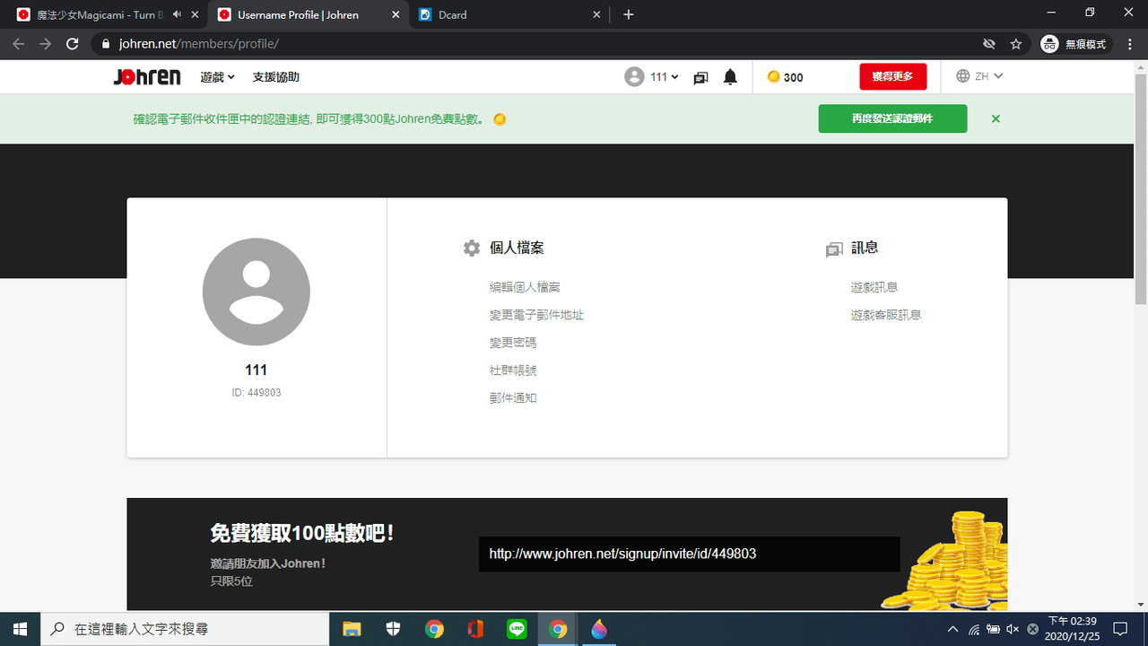Screen dimensions: 1148x646
Task: Expand the 111 user account dropdown
Action: (665, 77)
